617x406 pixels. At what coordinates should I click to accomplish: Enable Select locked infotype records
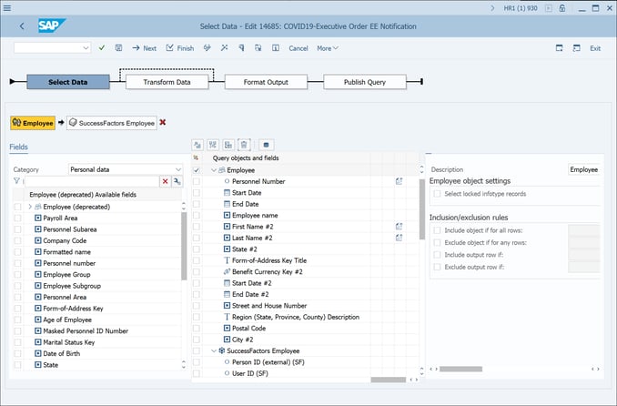pyautogui.click(x=437, y=194)
